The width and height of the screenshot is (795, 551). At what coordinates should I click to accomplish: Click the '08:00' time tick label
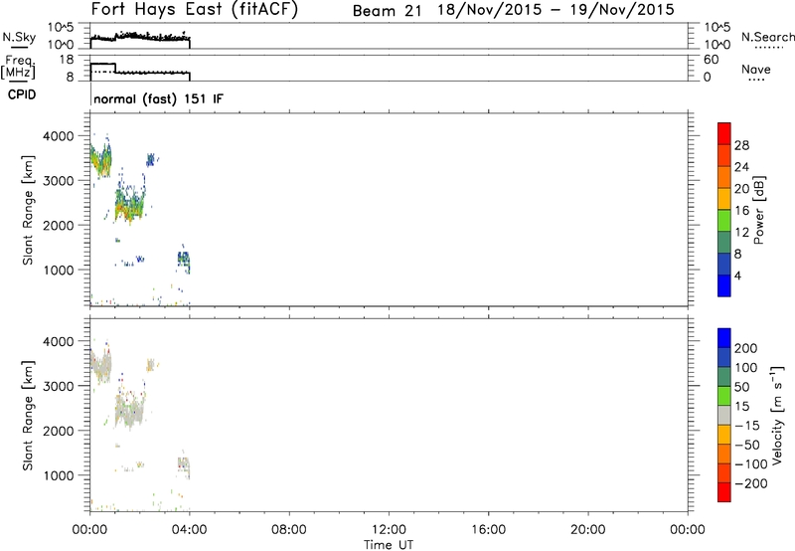pyautogui.click(x=289, y=530)
